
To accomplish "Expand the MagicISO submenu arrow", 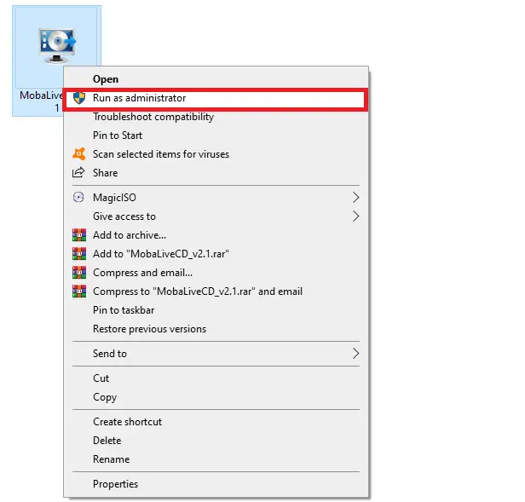I will pos(355,198).
